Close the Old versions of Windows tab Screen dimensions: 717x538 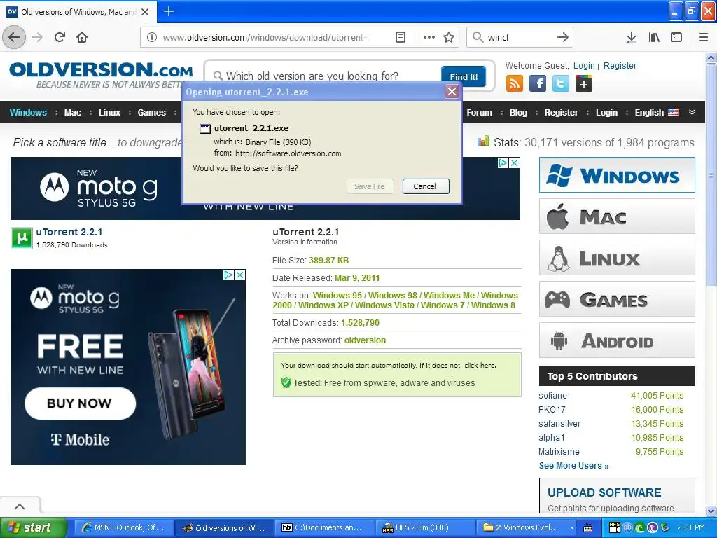pos(145,12)
